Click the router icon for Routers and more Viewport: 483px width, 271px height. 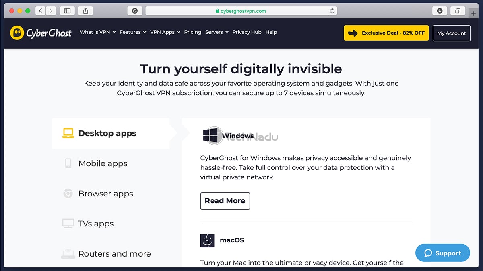point(68,254)
